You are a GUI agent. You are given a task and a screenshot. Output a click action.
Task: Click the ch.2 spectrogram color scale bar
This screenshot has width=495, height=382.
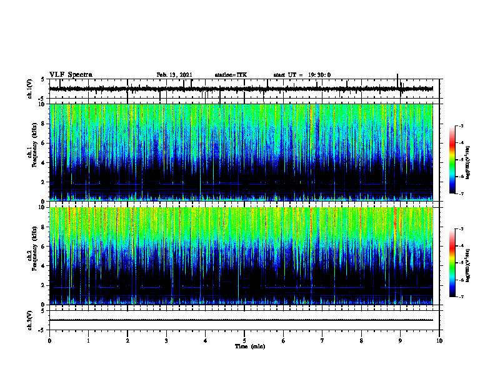point(452,263)
